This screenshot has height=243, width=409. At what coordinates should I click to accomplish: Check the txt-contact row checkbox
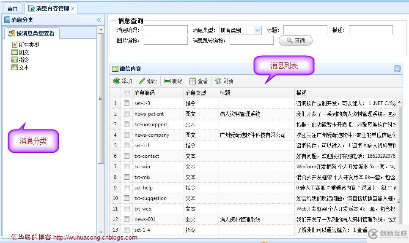coord(127,156)
